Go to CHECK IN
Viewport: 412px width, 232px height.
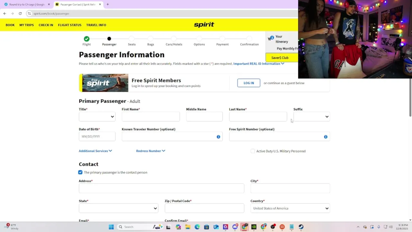coord(46,25)
